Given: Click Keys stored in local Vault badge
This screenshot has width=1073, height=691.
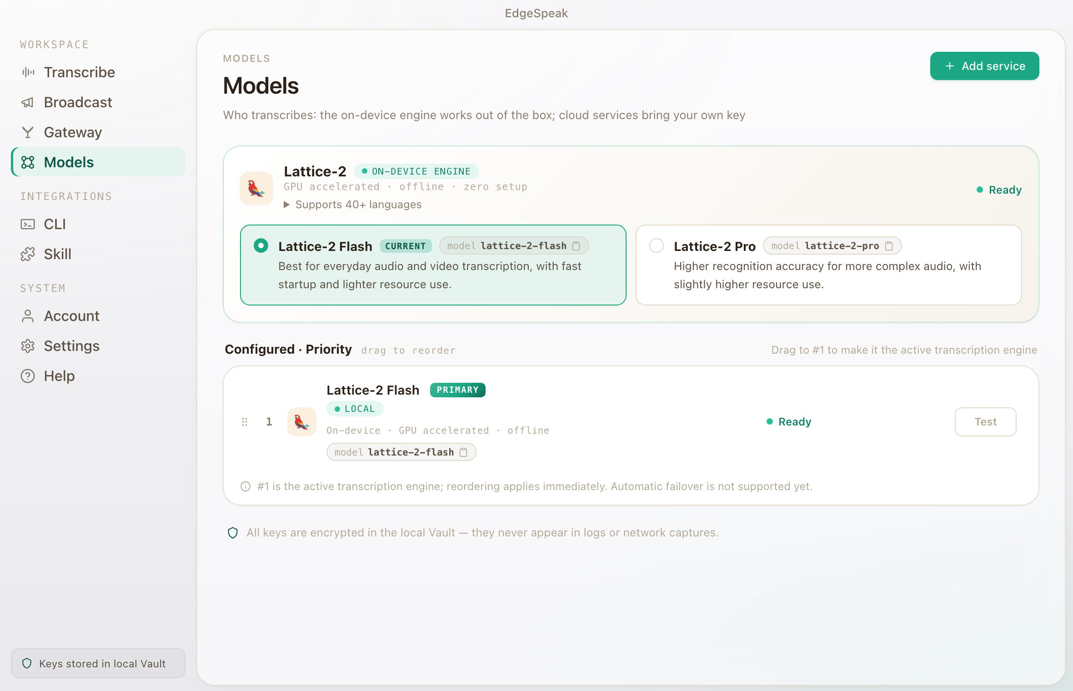Looking at the screenshot, I should coord(98,663).
